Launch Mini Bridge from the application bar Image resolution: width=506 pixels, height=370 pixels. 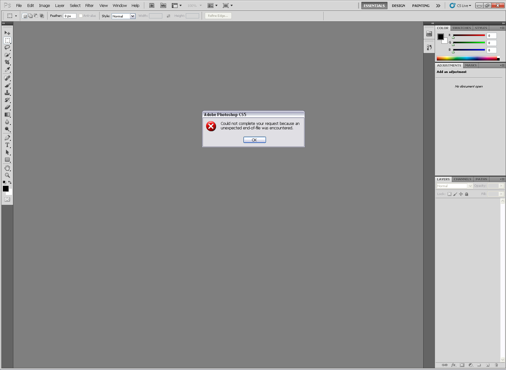point(163,5)
